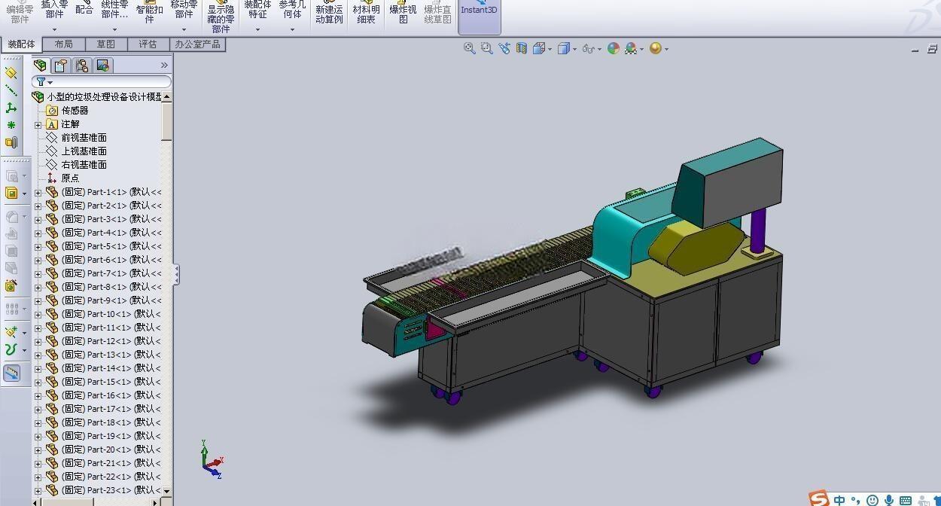Screen dimensions: 941x506
Task: Select the Zoom to Area icon
Action: [486, 48]
